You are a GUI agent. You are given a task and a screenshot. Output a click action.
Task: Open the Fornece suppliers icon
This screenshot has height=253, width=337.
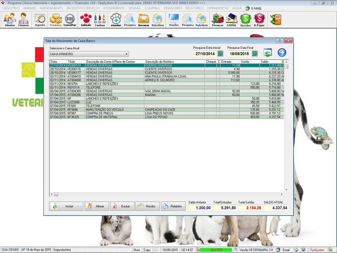pyautogui.click(x=24, y=19)
